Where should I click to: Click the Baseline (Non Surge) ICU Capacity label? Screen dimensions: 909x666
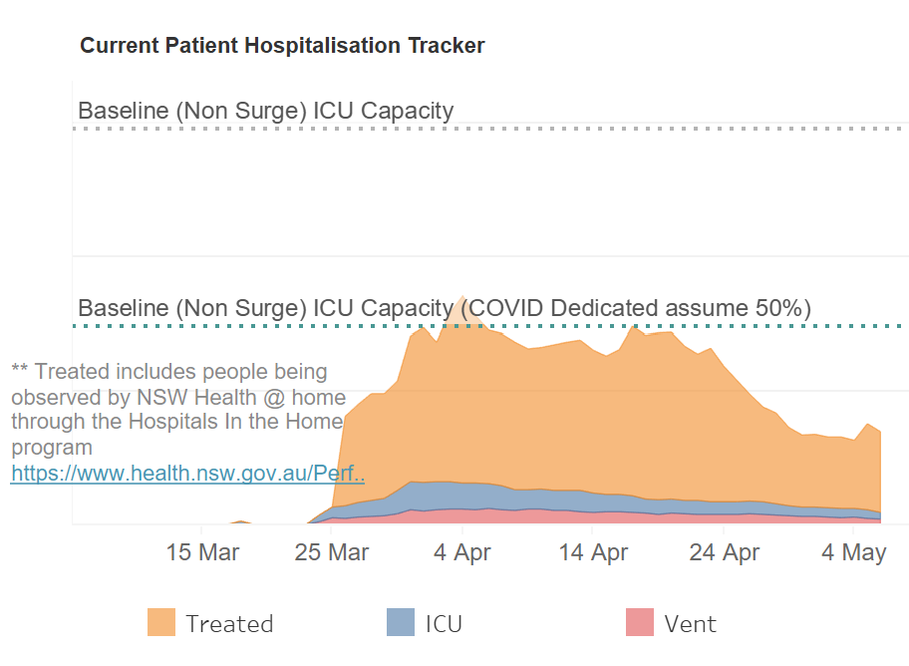(x=265, y=111)
